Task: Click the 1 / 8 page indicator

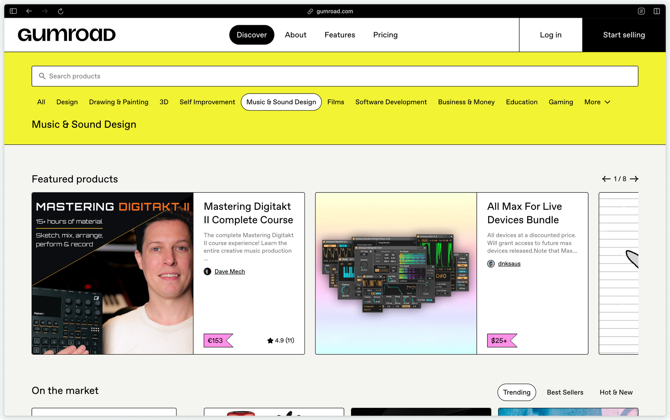Action: tap(620, 179)
